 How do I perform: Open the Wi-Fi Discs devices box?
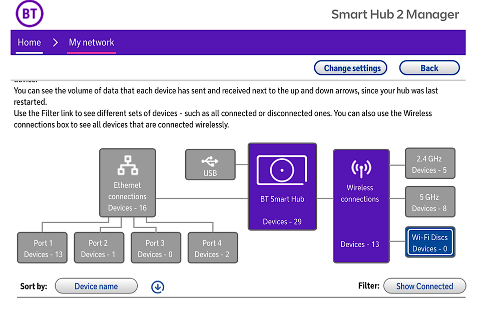[x=429, y=243]
